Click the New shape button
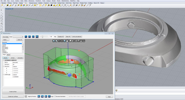 [x=6, y=37]
